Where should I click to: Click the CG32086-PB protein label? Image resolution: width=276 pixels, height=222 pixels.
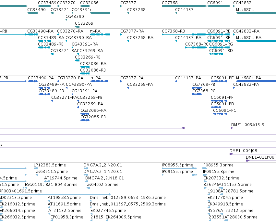point(93,117)
